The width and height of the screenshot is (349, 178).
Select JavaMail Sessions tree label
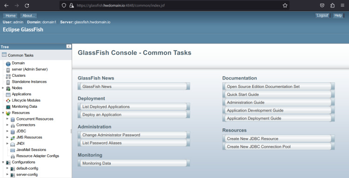(31, 150)
